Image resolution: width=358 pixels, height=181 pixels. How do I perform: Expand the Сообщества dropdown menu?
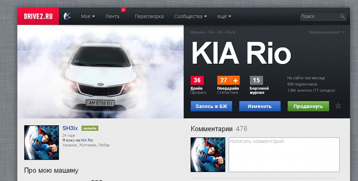191,16
